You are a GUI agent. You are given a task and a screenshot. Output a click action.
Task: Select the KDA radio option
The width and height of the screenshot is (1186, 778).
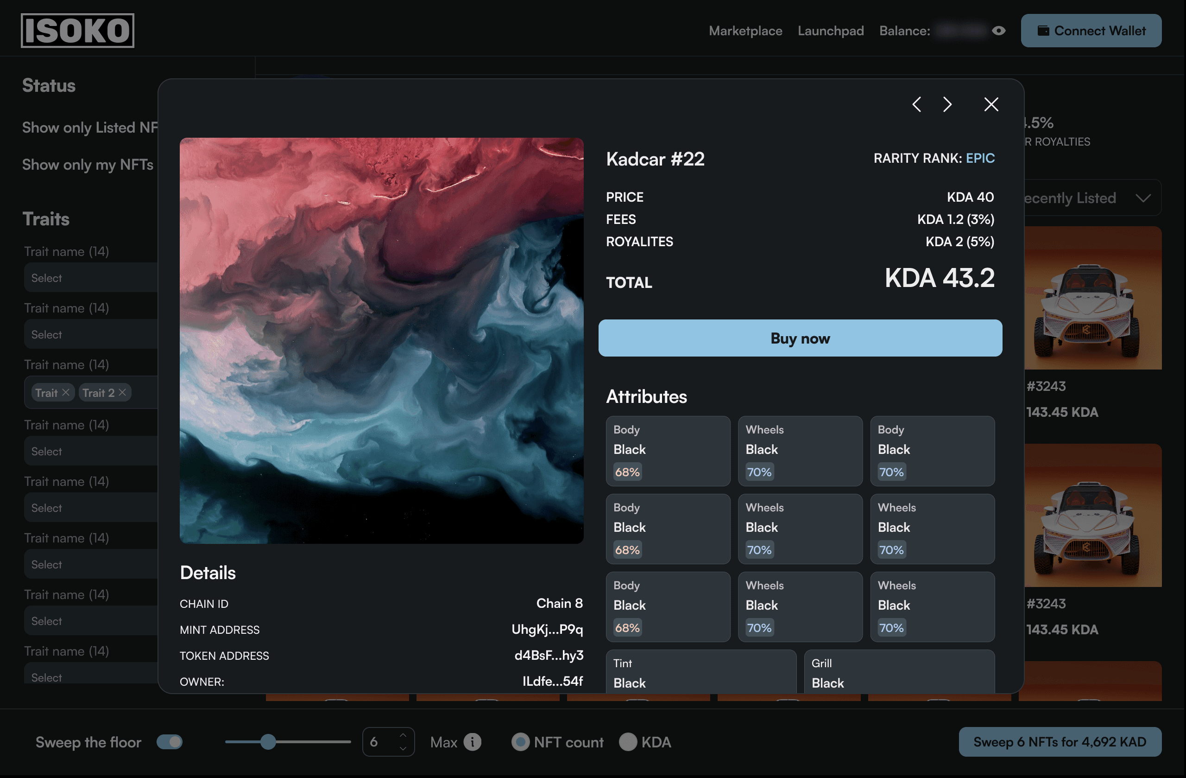pos(627,741)
